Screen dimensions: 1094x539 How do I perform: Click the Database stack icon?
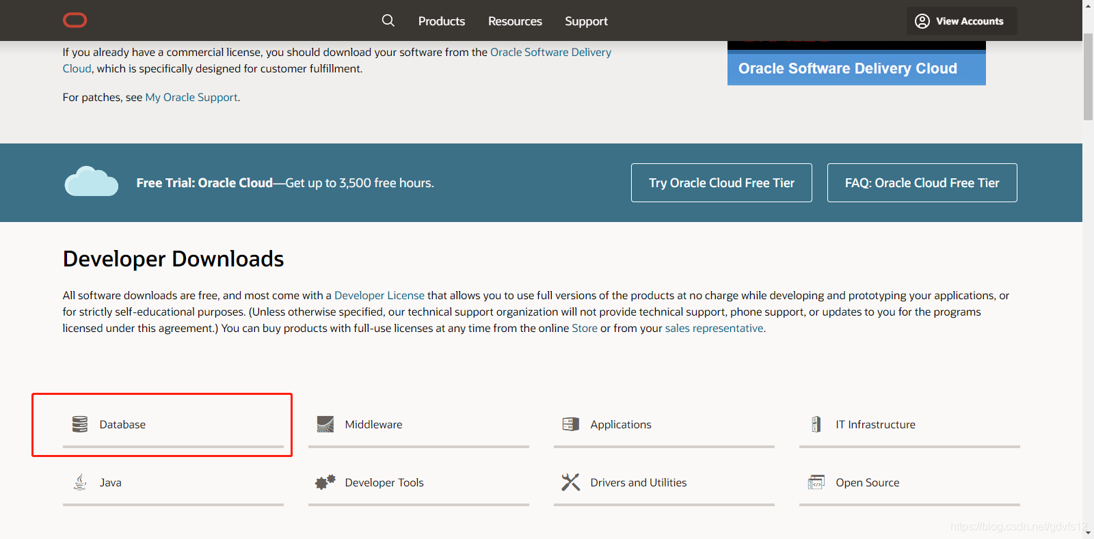[80, 424]
